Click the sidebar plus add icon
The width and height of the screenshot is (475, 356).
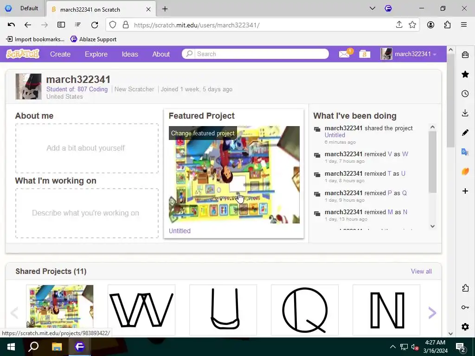(465, 191)
